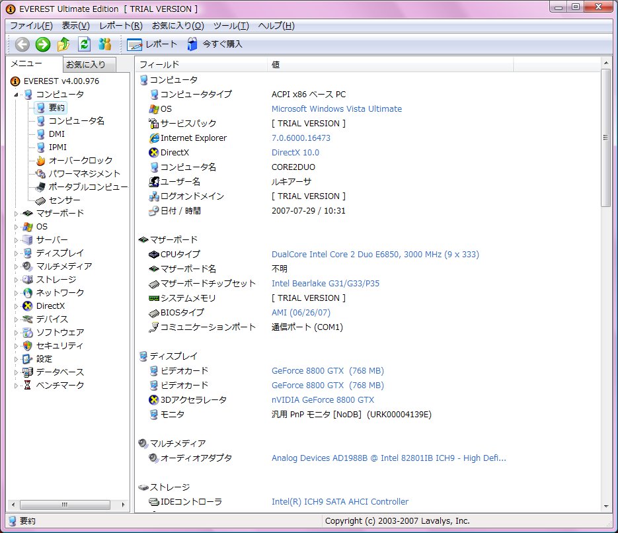Click the 値 column header

point(391,65)
